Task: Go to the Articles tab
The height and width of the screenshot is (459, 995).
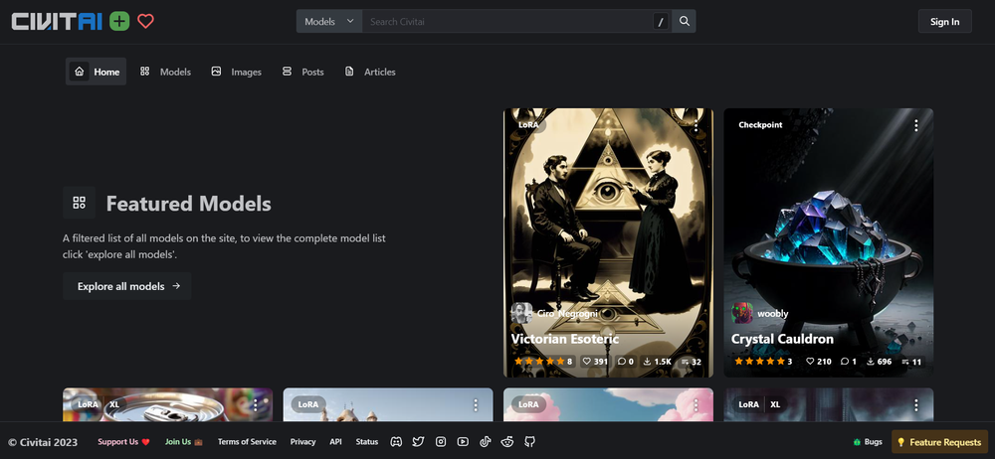Action: click(370, 72)
